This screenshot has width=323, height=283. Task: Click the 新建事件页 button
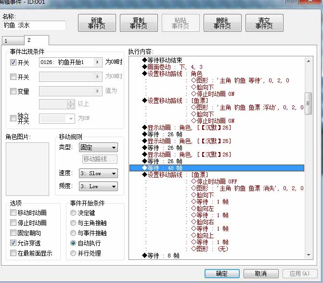[97, 23]
